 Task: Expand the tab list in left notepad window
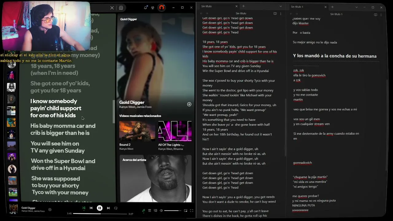click(x=281, y=6)
